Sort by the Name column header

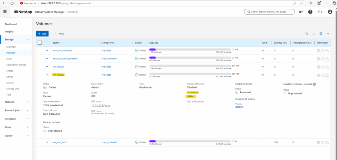click(56, 43)
